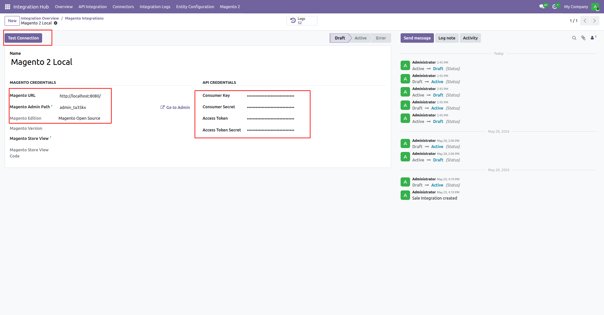Open the Activity button in the chatter
Screen dimensions: 604x315
470,38
